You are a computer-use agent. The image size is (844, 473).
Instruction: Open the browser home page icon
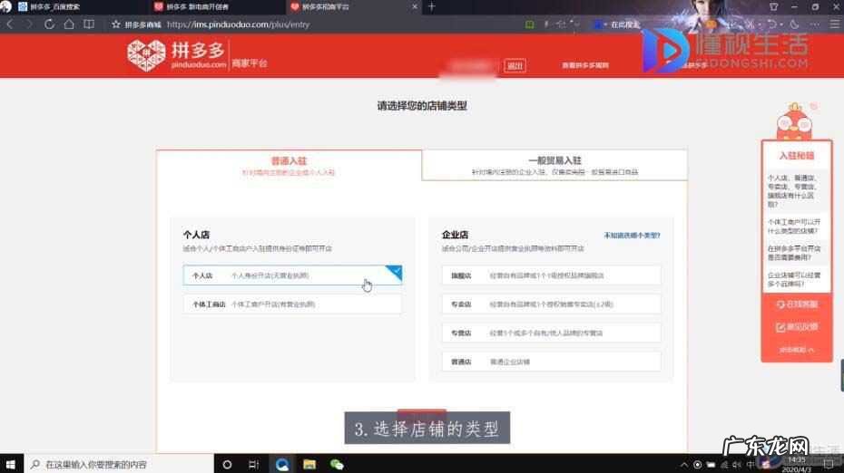[69, 24]
